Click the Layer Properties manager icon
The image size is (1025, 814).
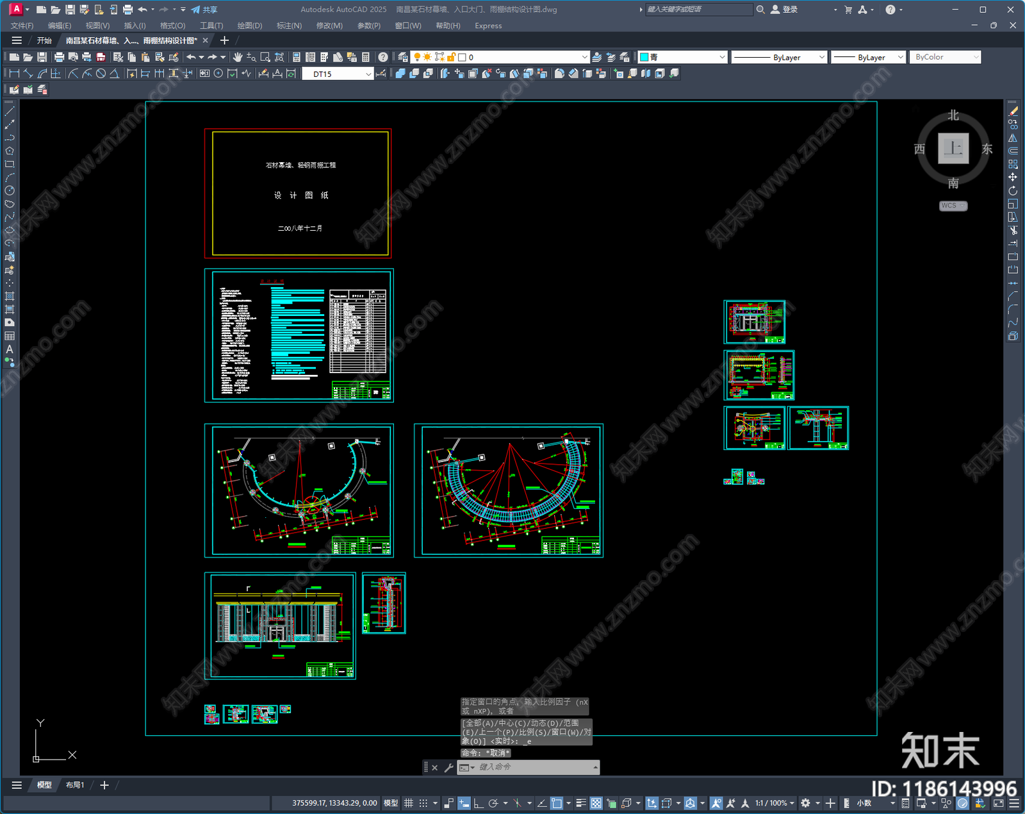pyautogui.click(x=402, y=57)
